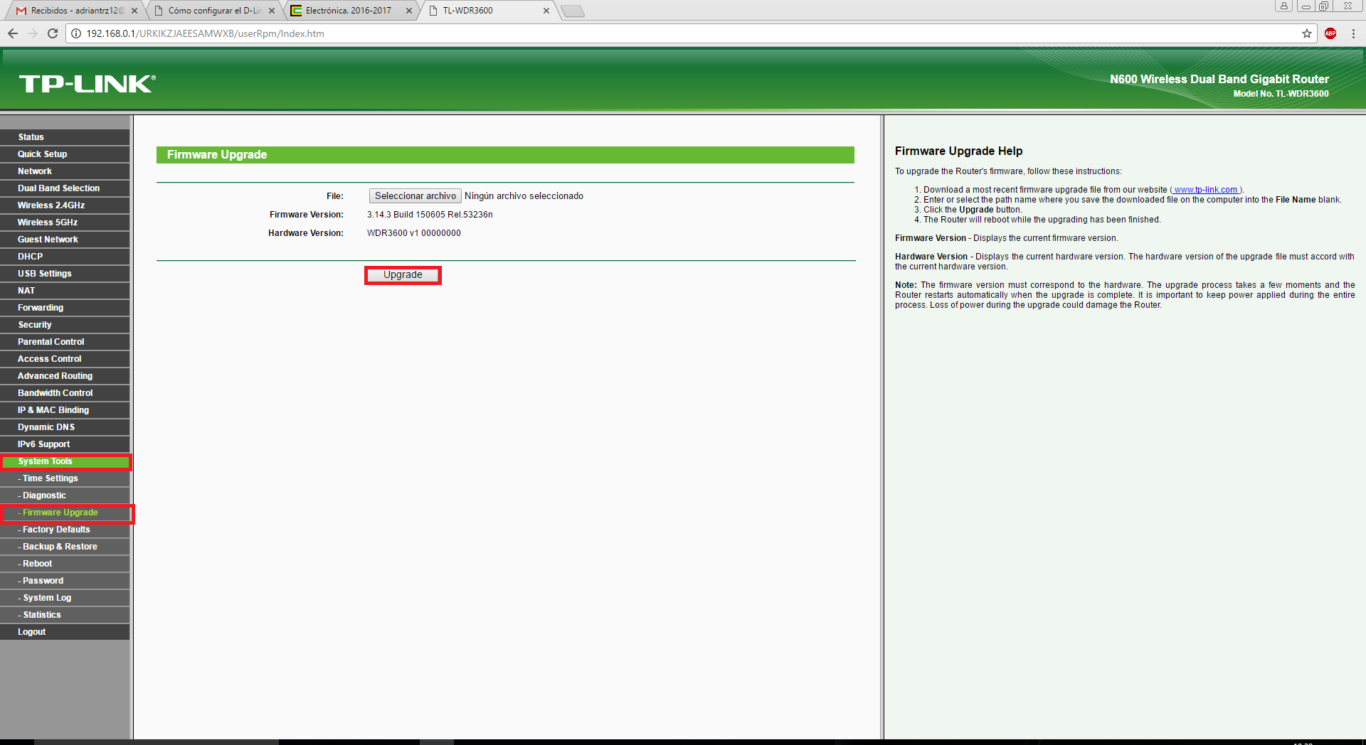
Task: Bookmark this page with the star icon
Action: [1307, 33]
